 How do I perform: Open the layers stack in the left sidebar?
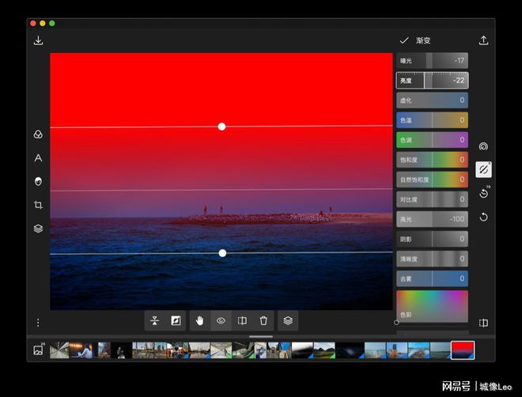click(38, 229)
